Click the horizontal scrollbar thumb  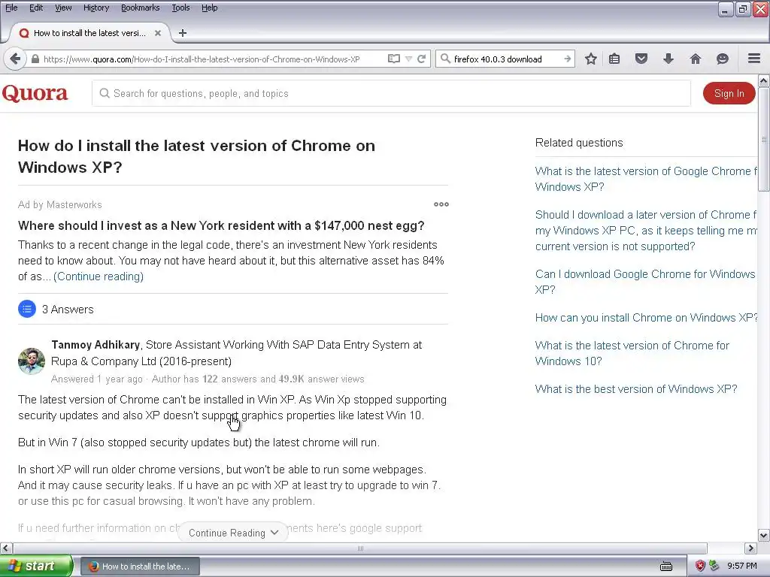coord(360,548)
